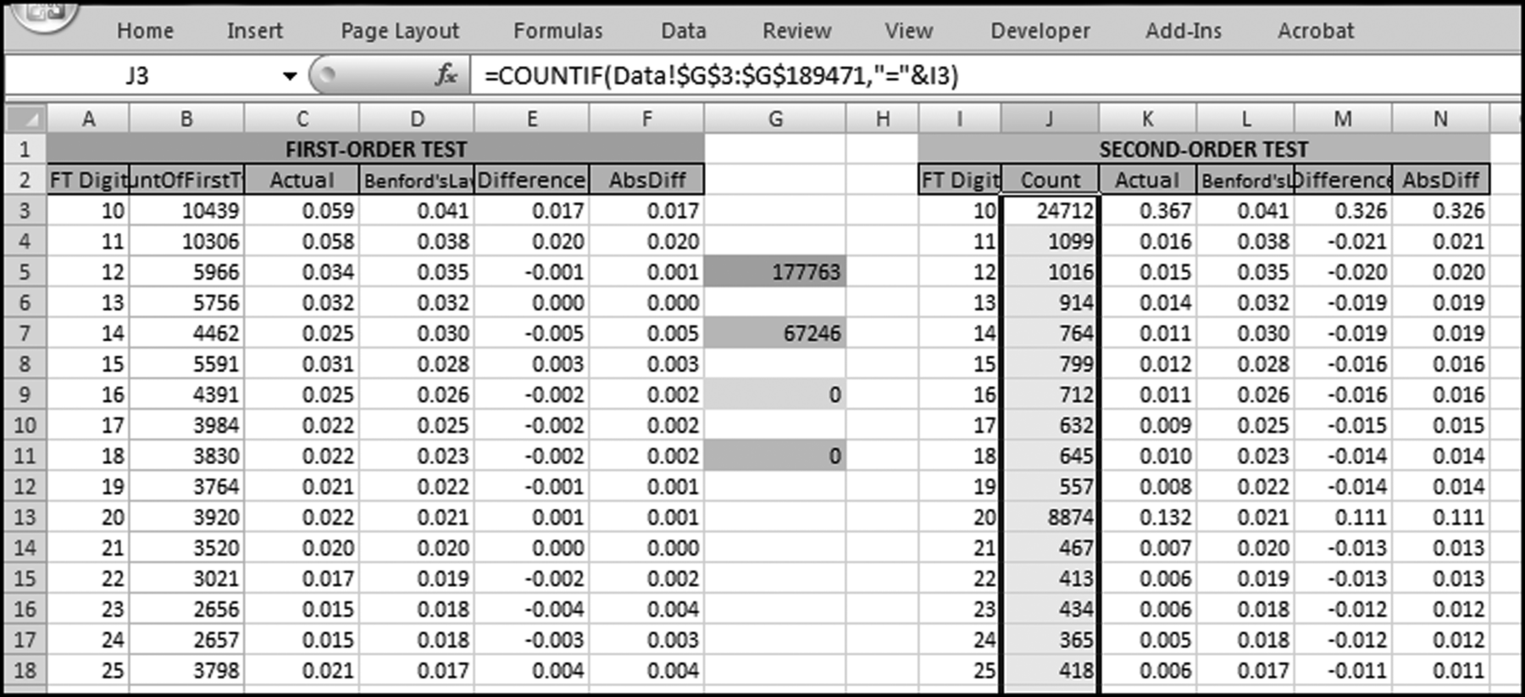Click the cell with count 1016
This screenshot has height=697, width=1525.
pos(1050,272)
